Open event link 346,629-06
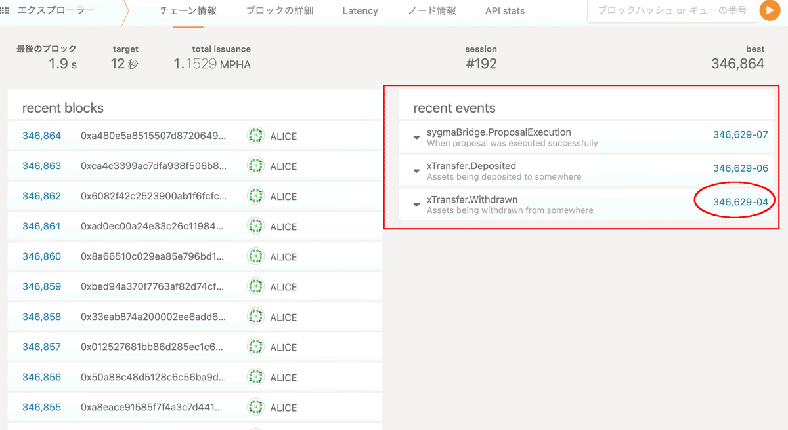Screen dimensions: 788x430 tap(740, 168)
